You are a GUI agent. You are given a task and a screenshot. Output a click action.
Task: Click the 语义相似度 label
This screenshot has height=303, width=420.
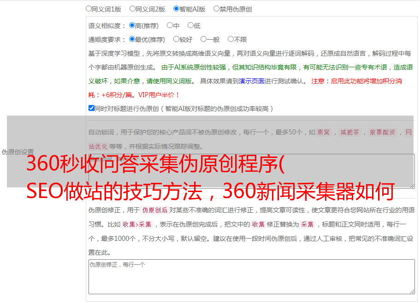point(106,26)
